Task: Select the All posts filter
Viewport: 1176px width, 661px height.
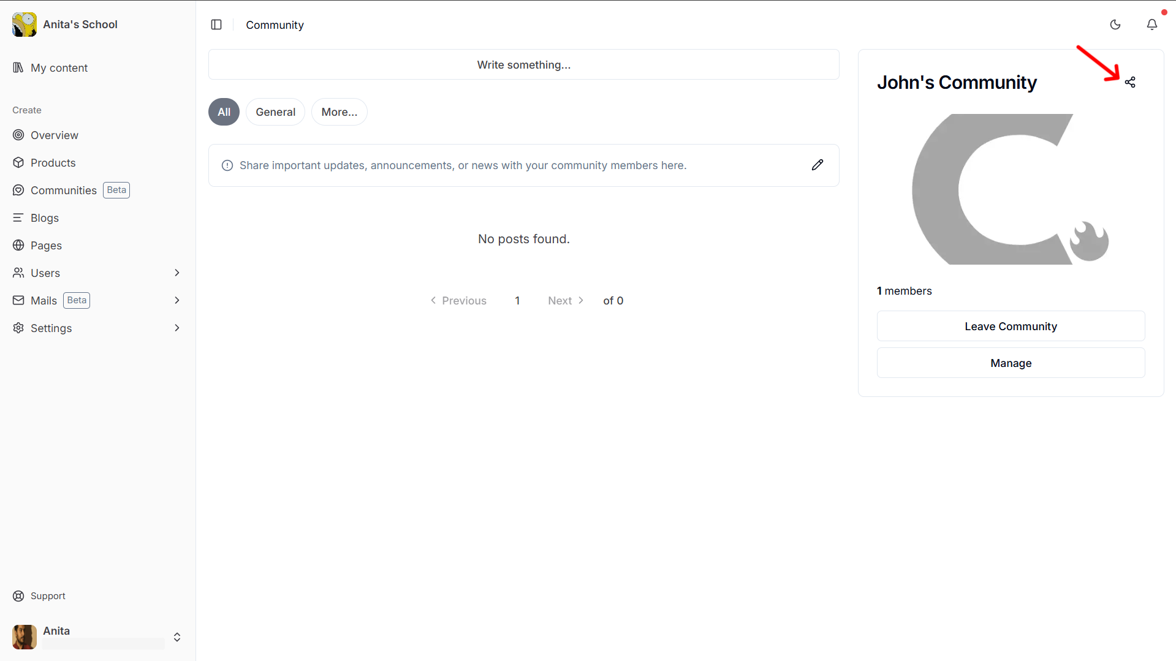Action: [x=223, y=111]
